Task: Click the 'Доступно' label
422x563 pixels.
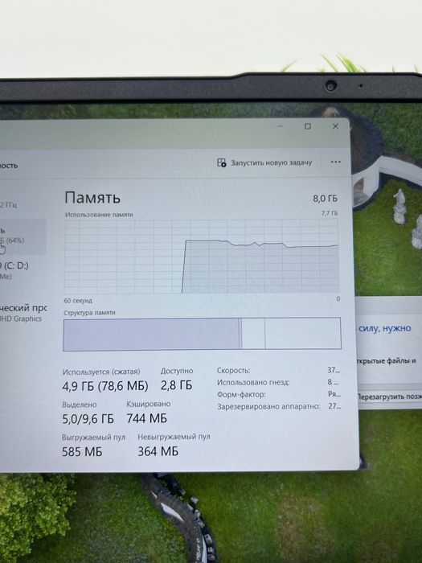Action: [177, 371]
